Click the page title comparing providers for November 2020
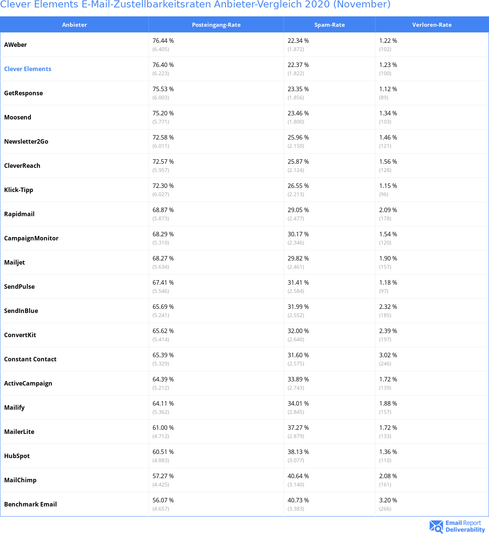This screenshot has height=534, width=489. (x=195, y=4)
